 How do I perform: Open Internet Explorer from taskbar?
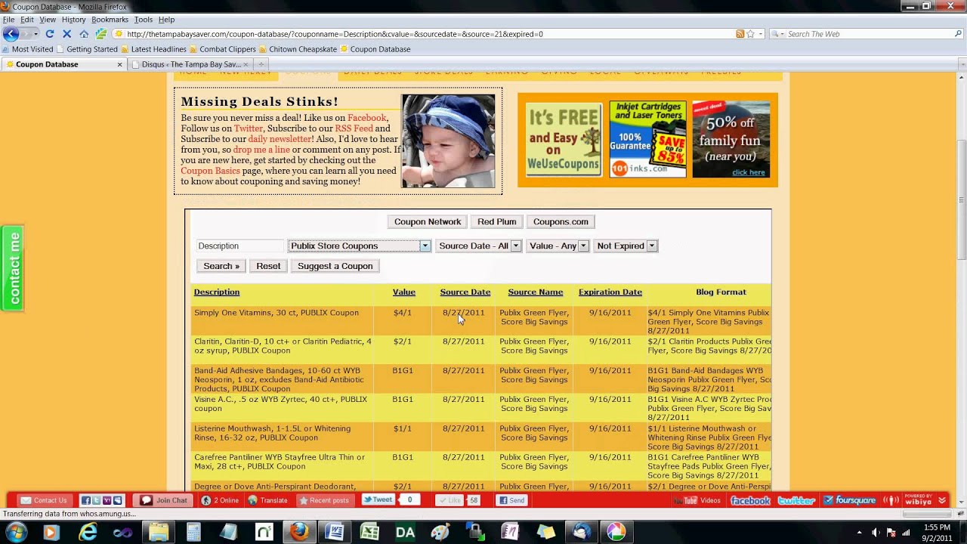point(88,532)
